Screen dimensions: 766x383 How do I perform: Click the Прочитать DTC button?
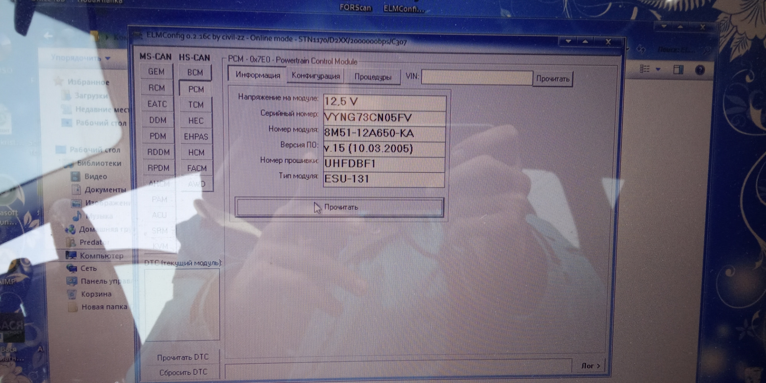pos(183,357)
